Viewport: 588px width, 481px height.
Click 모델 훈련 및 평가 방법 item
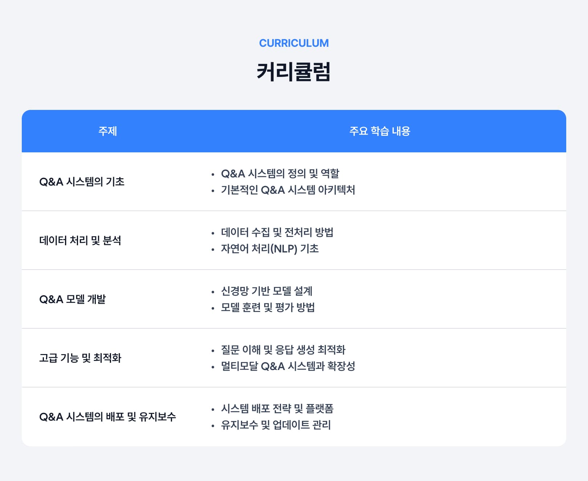(268, 307)
